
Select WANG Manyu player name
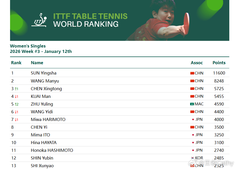pyautogui.click(x=45, y=81)
